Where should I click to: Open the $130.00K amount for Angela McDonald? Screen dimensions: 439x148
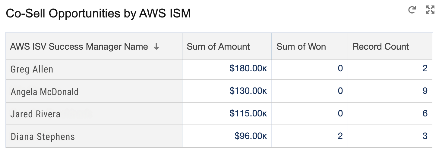tap(248, 91)
